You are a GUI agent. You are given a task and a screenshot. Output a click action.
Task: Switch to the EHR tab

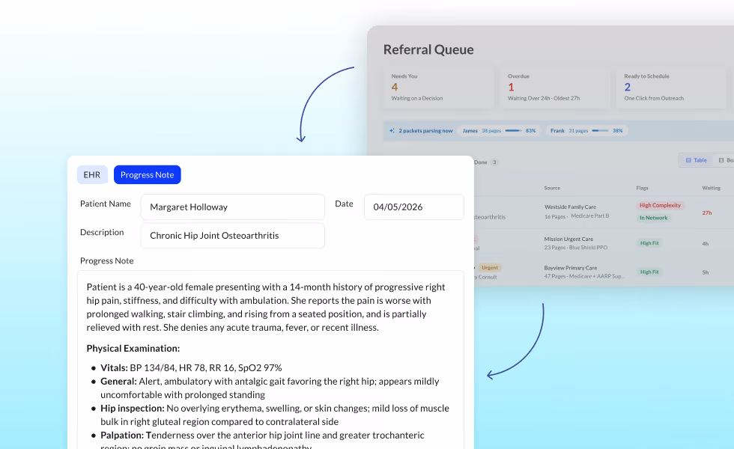coord(92,174)
